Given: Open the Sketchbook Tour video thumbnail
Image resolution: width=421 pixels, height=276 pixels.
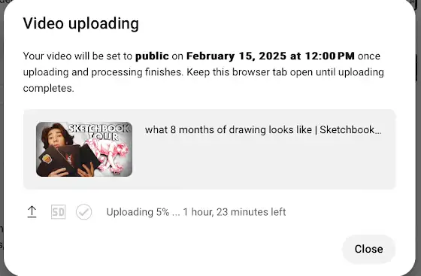Looking at the screenshot, I should click(x=84, y=149).
